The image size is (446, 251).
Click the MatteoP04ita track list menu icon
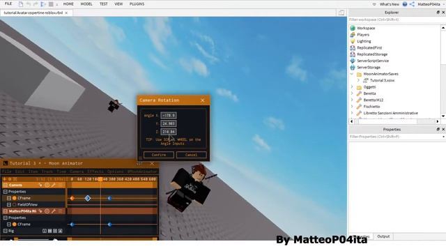coord(60,211)
